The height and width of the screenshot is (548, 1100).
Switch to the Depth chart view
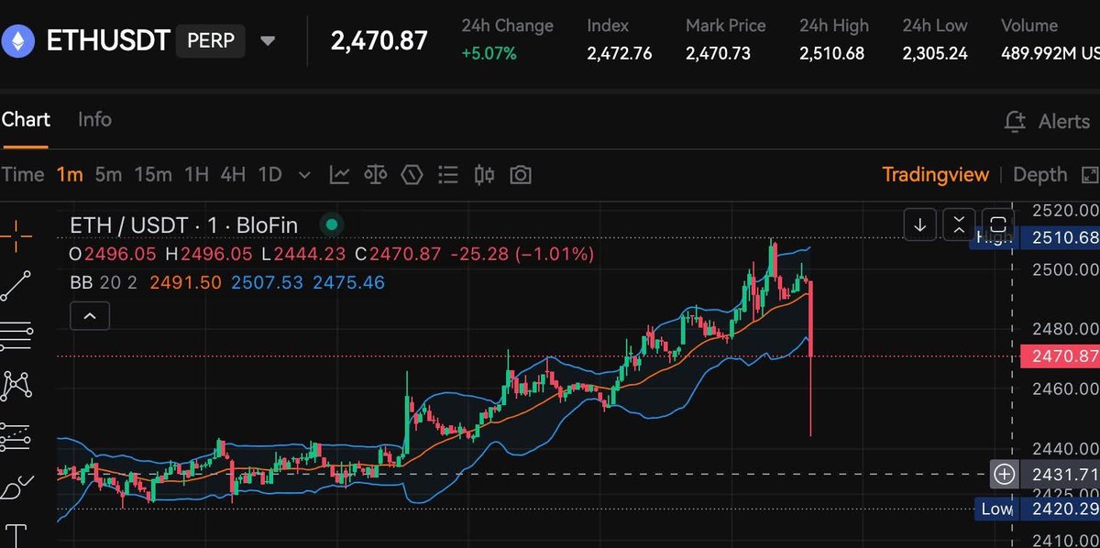(1040, 174)
